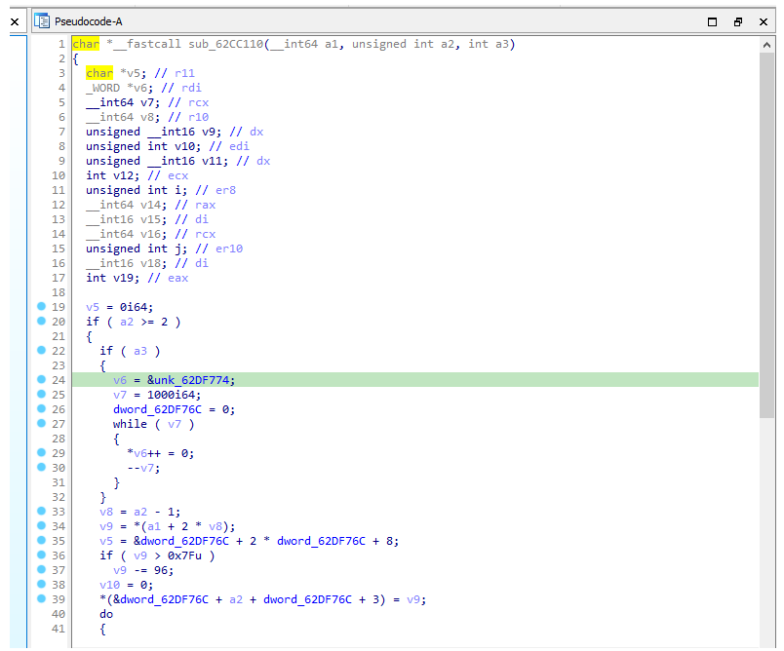Toggle breakpoint dot on line 39
784x651 pixels.
tap(42, 598)
